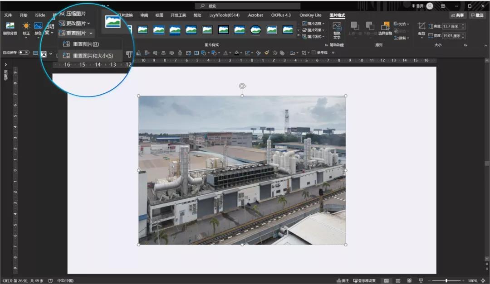
Task: Click the oval picture style thumbnail
Action: click(255, 29)
